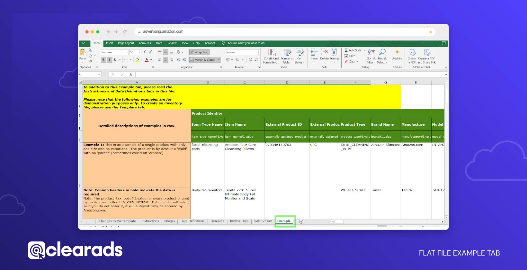This screenshot has height=270, width=527.
Task: Click the Copy icon in Clipboard group
Action: click(x=90, y=56)
